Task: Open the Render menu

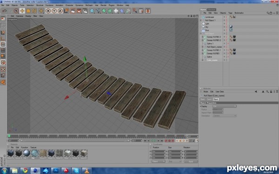Action: (103, 5)
